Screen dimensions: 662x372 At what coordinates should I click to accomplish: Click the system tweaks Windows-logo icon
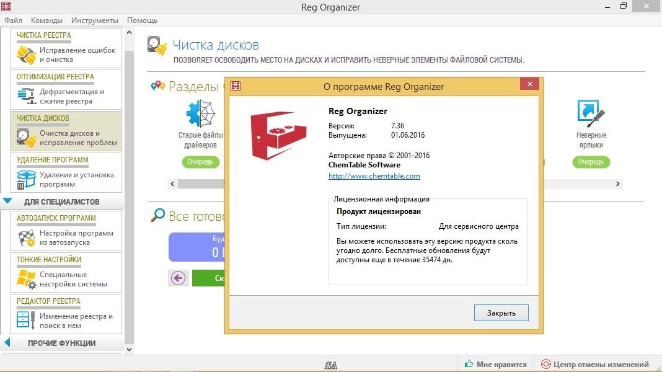pyautogui.click(x=26, y=279)
